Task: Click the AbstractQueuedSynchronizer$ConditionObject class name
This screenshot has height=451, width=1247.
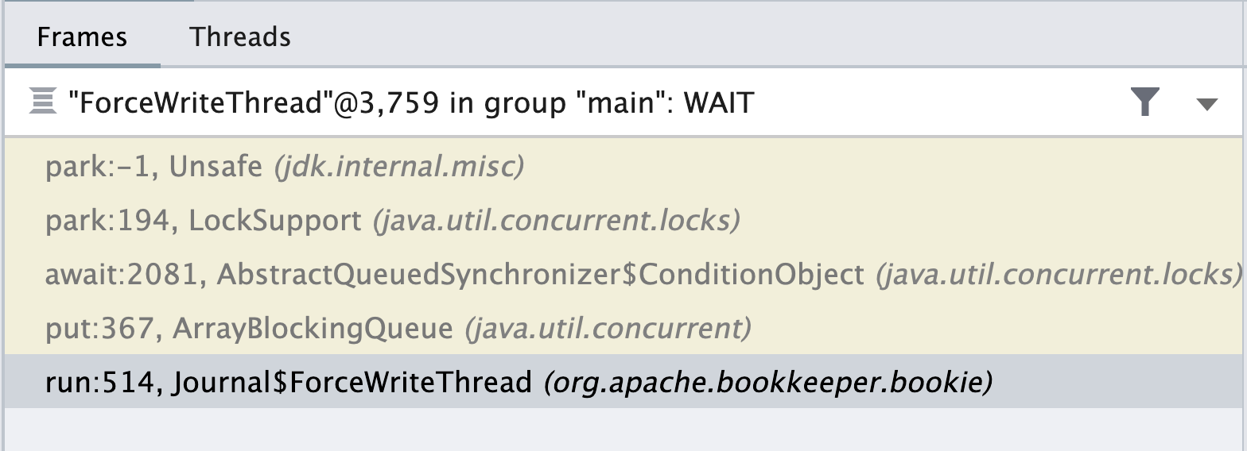Action: click(x=540, y=275)
